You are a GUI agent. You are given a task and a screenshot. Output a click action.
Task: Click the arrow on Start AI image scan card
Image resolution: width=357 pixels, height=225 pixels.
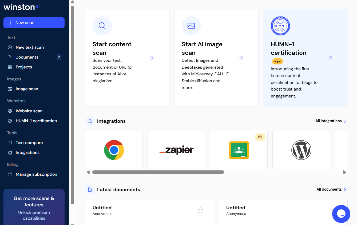point(240,58)
